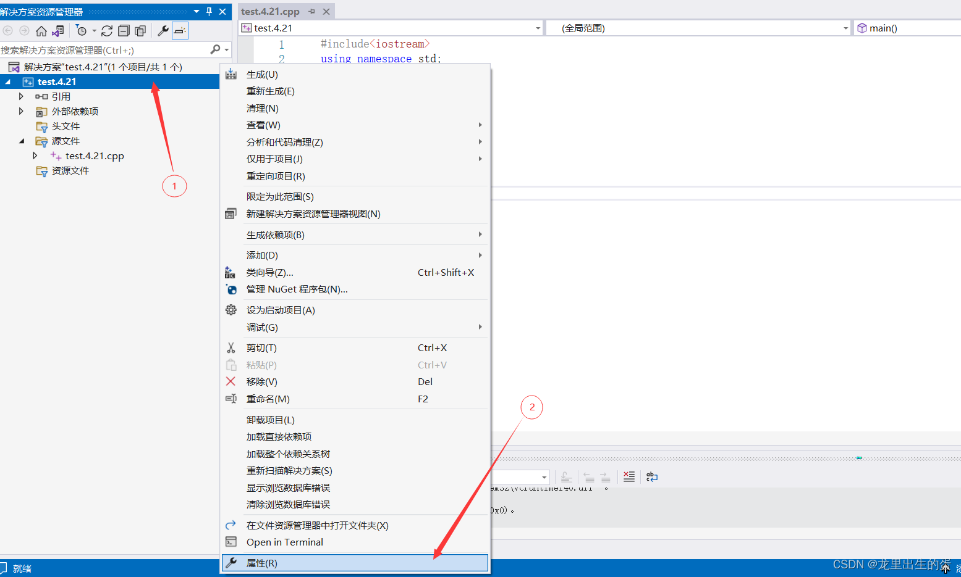961x577 pixels.
Task: Click the Clear All icon in output toolbar
Action: pos(629,476)
